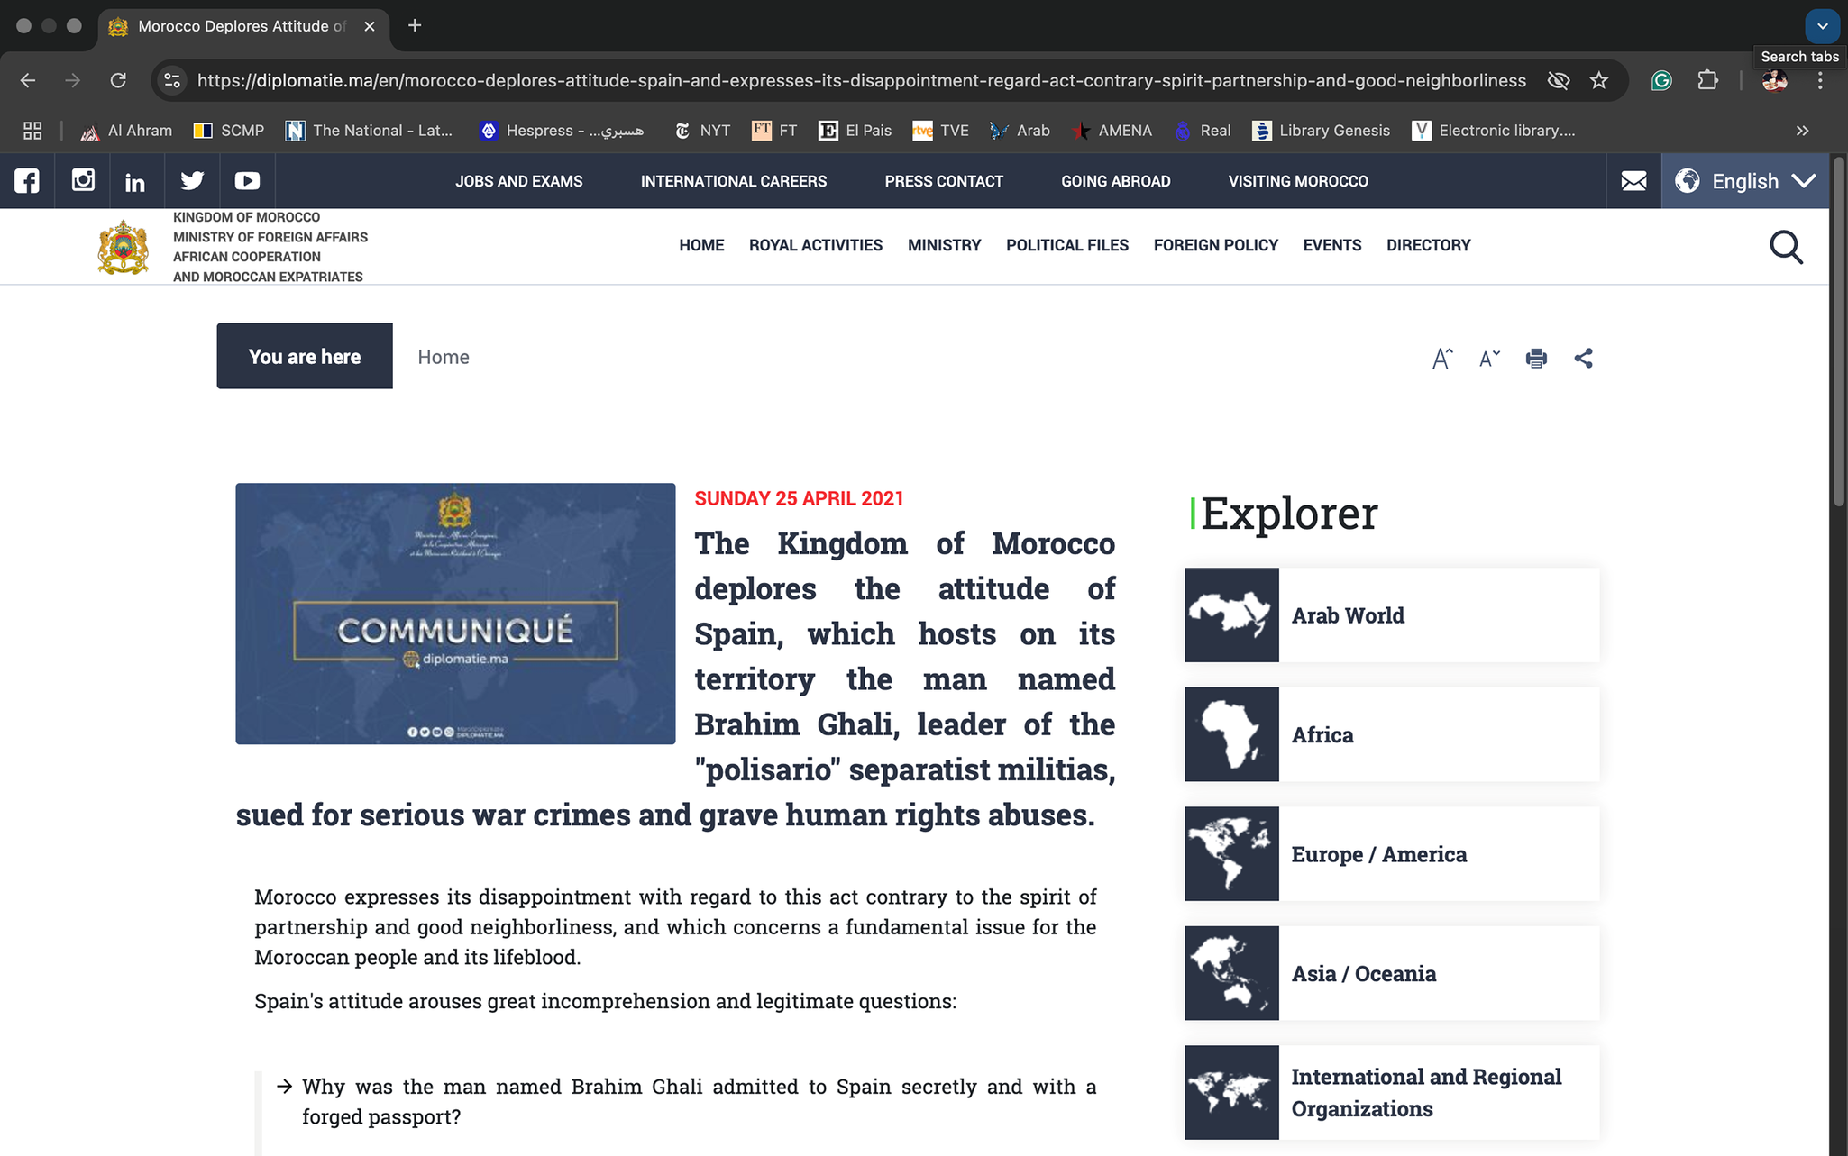The height and width of the screenshot is (1156, 1848).
Task: Close the Morocco Deplores Attitude tab
Action: pyautogui.click(x=370, y=26)
